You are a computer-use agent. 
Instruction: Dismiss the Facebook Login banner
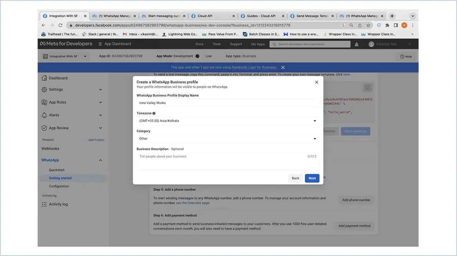283,67
